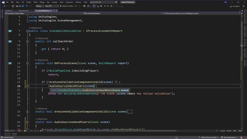Expand the Attach to Unity dropdown arrow
The image size is (247, 139).
pyautogui.click(x=74, y=6)
